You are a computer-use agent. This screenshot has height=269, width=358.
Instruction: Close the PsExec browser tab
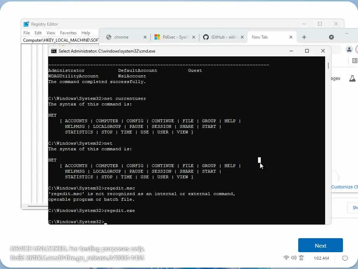pos(194,37)
